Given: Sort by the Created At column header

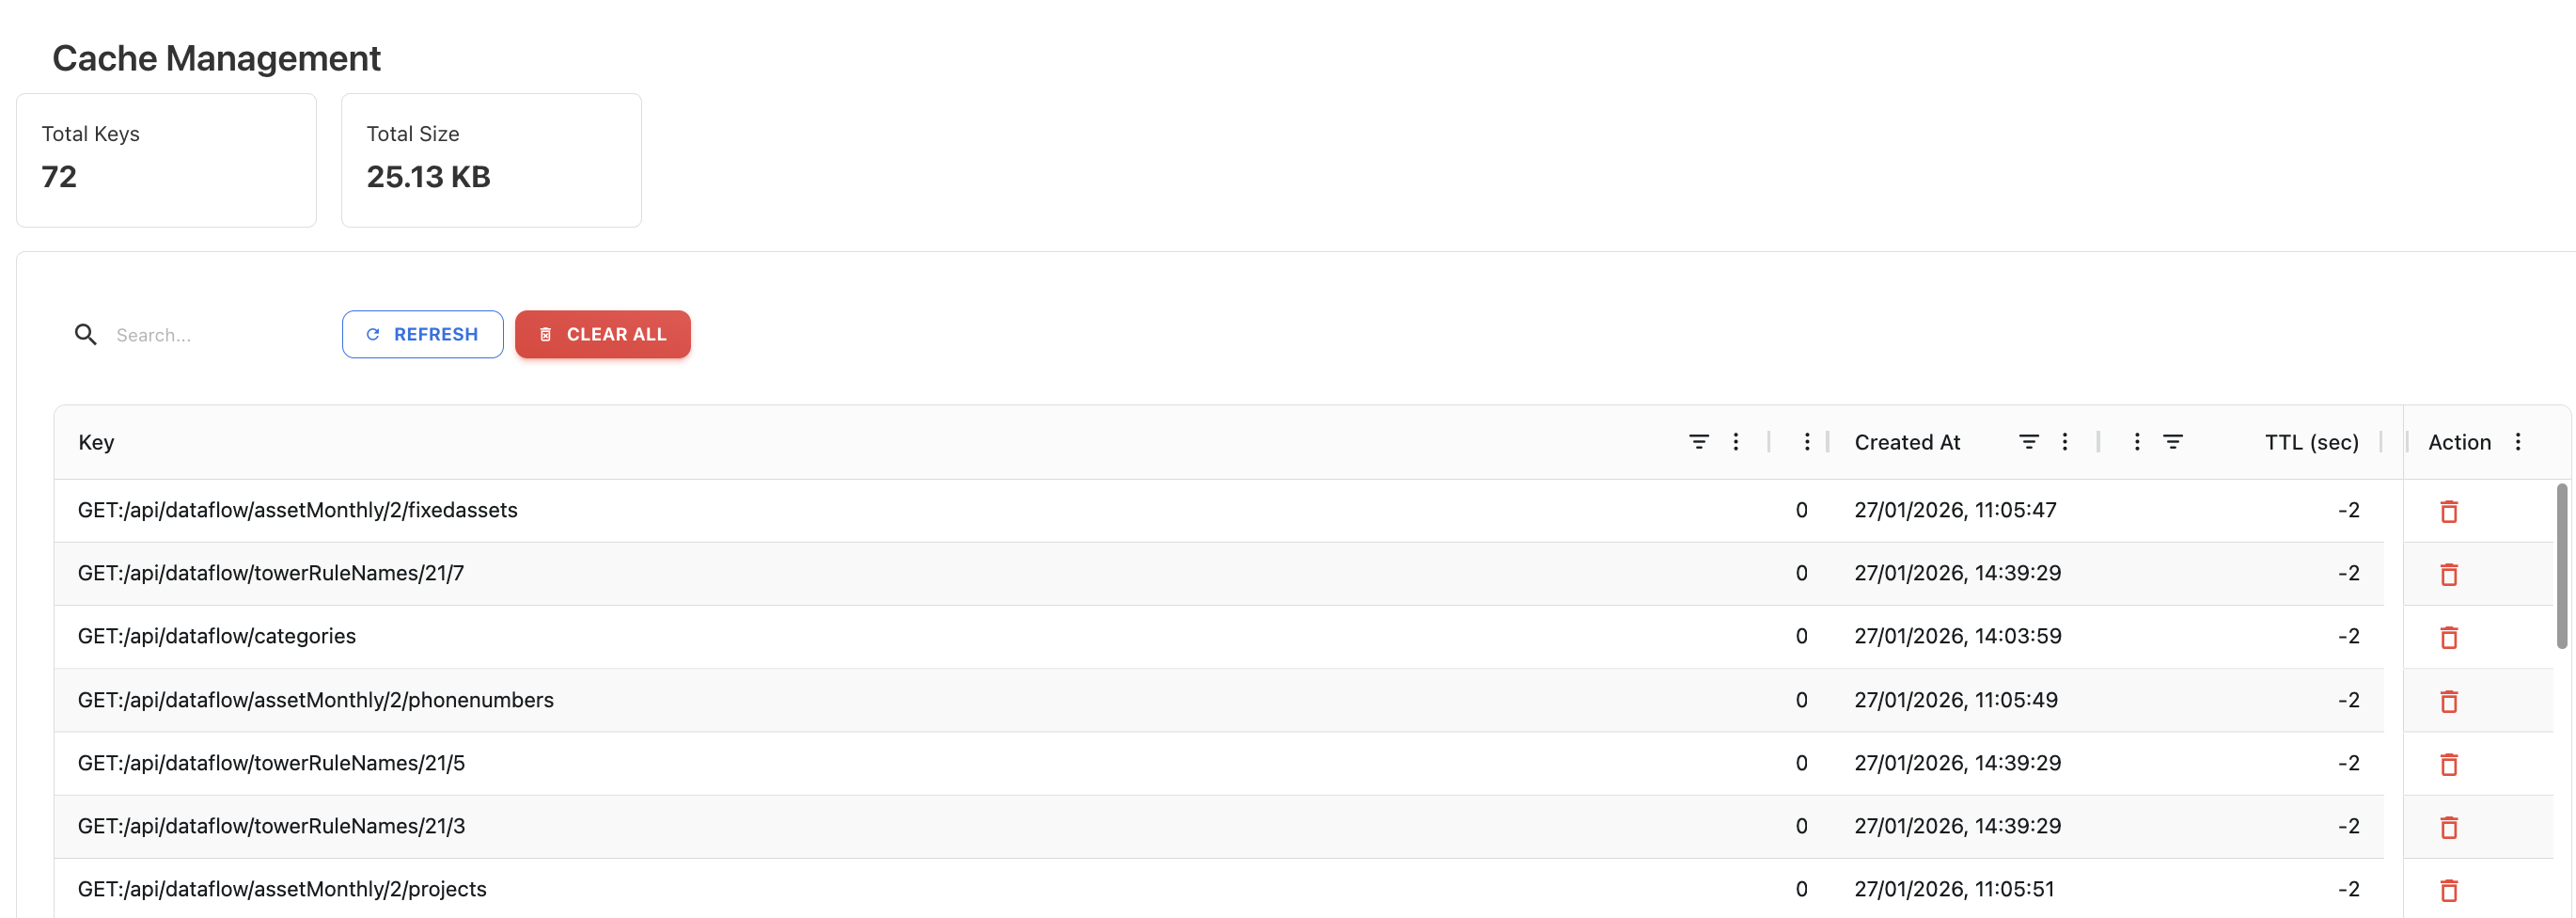Looking at the screenshot, I should [x=1906, y=442].
